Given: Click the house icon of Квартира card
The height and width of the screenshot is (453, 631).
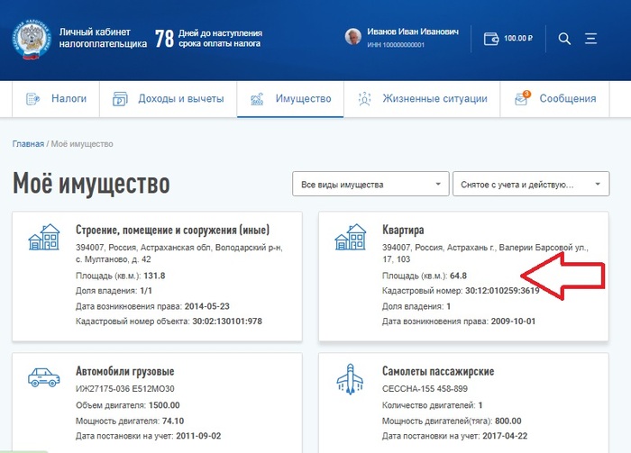Looking at the screenshot, I should tap(351, 237).
